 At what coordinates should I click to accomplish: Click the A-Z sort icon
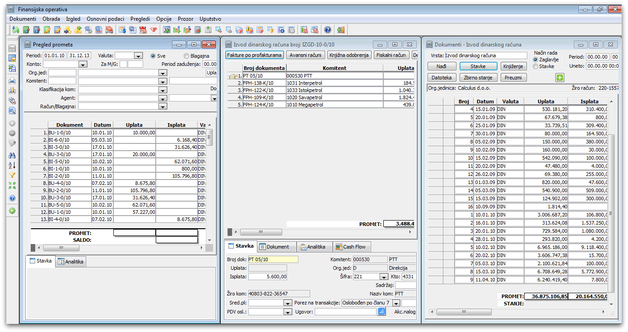click(12, 165)
